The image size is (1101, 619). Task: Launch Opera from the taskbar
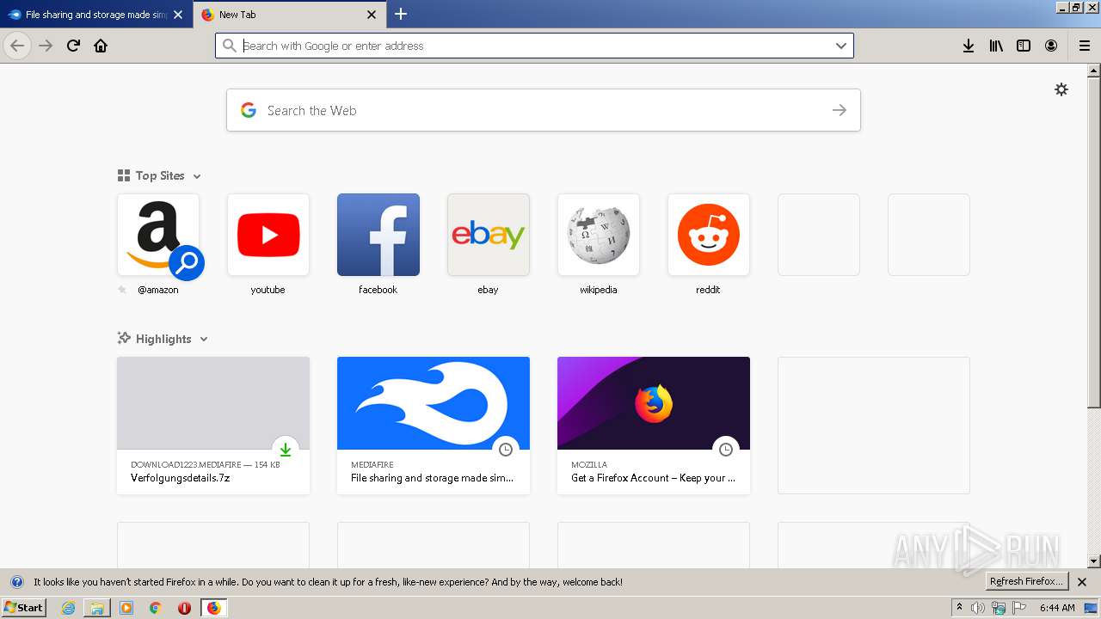coord(184,608)
